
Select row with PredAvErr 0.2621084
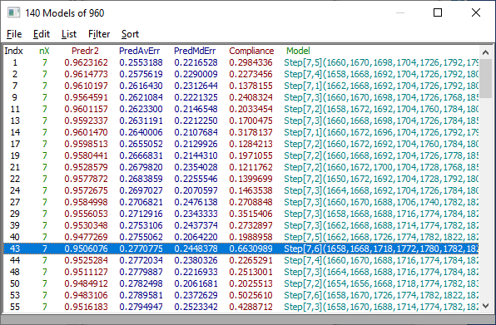(241, 97)
